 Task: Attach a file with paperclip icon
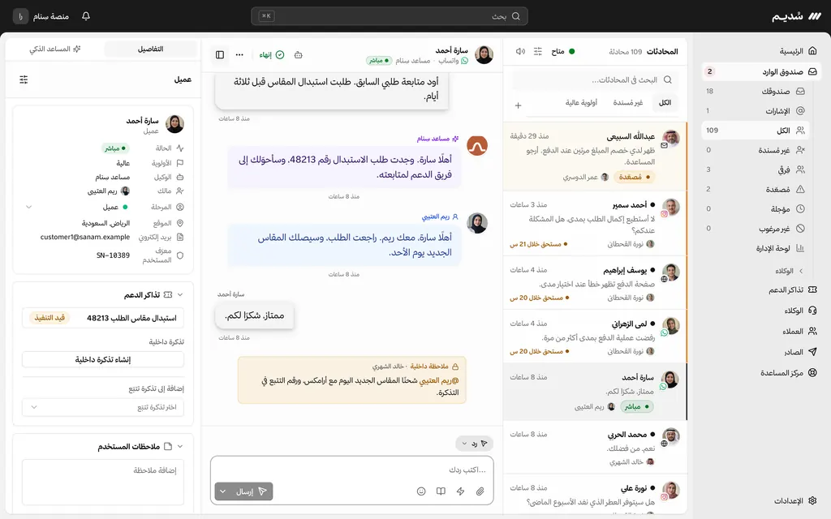pos(480,491)
